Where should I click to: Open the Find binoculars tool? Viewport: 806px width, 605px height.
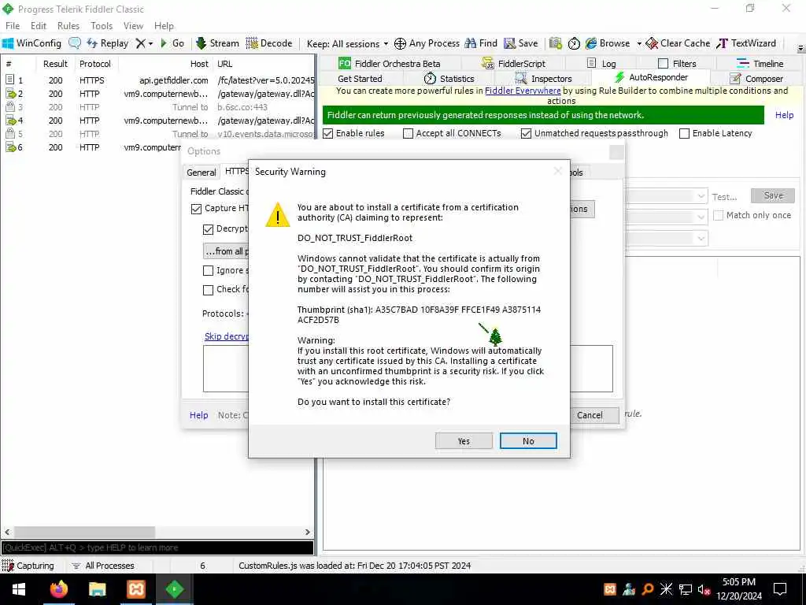481,43
